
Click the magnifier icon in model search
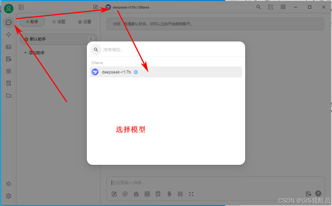96,50
